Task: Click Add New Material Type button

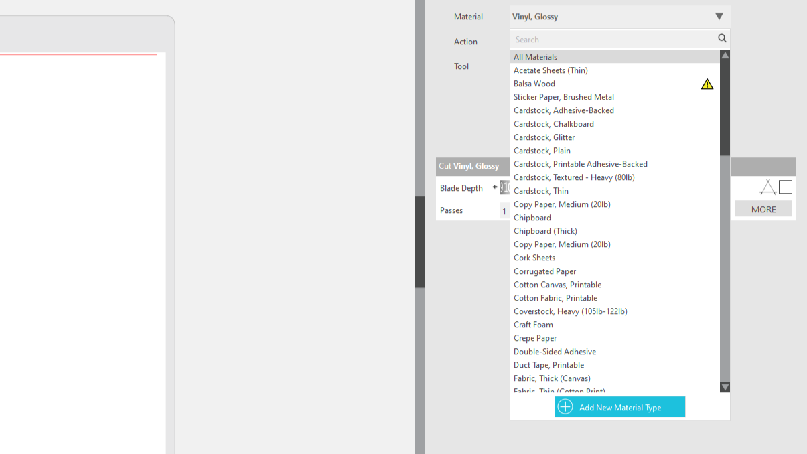Action: pos(620,407)
